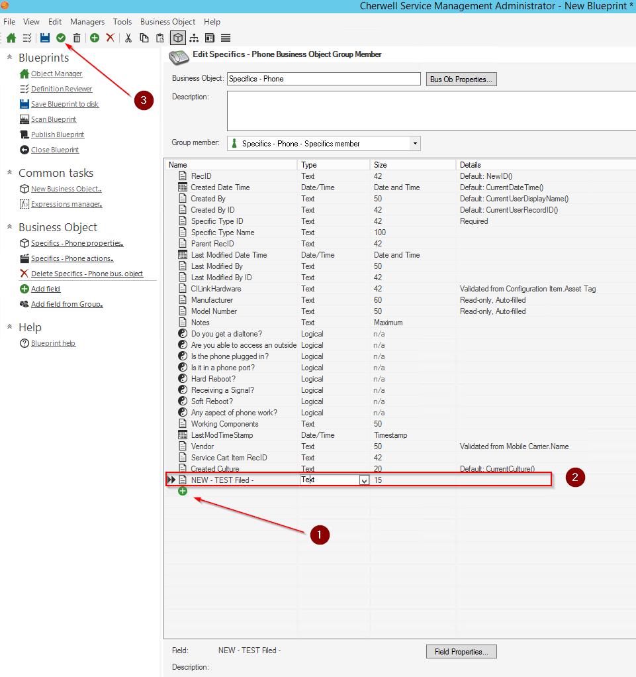
Task: Open the Managers menu
Action: click(87, 22)
